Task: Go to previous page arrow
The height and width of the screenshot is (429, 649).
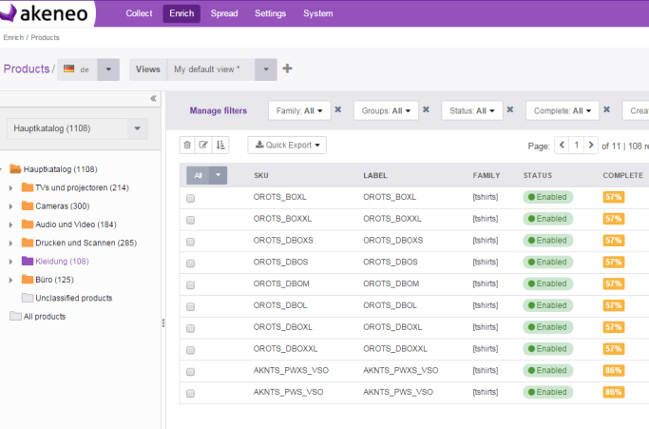Action: coord(562,146)
